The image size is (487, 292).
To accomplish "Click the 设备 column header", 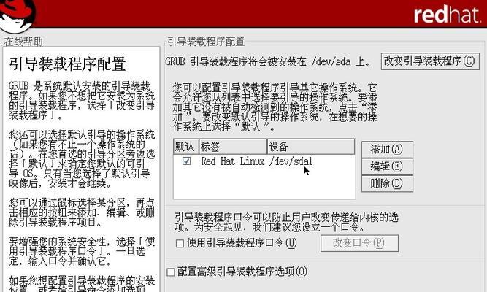I will (311, 147).
